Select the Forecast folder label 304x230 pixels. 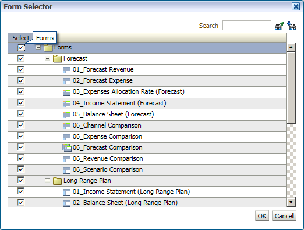[76, 58]
